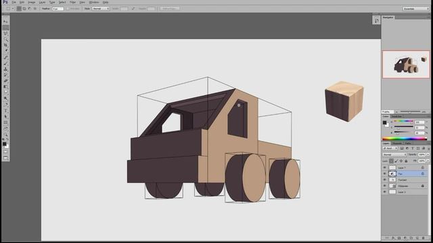Screen dimensions: 433x243
Task: Hide Layer 1 using its eye icon
Action: 384,192
